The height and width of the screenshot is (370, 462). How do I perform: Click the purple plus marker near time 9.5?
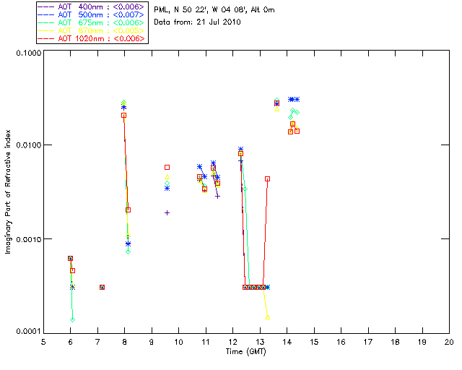(x=167, y=212)
